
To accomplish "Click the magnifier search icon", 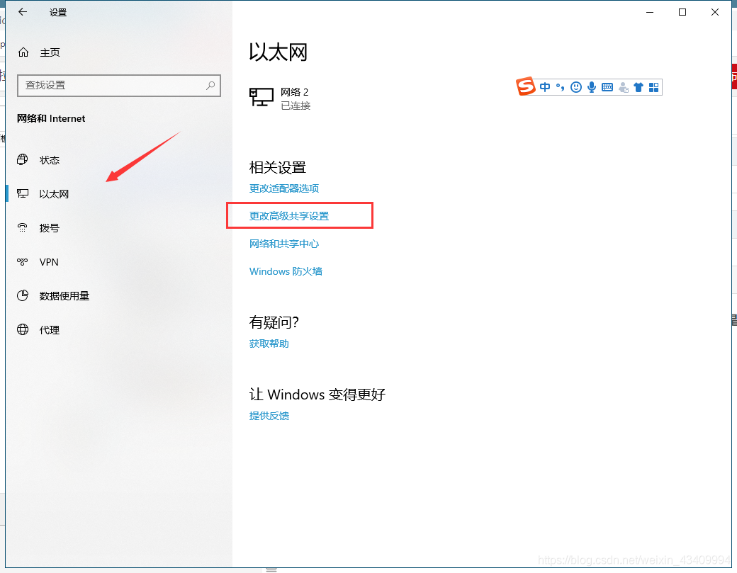I will coord(210,86).
